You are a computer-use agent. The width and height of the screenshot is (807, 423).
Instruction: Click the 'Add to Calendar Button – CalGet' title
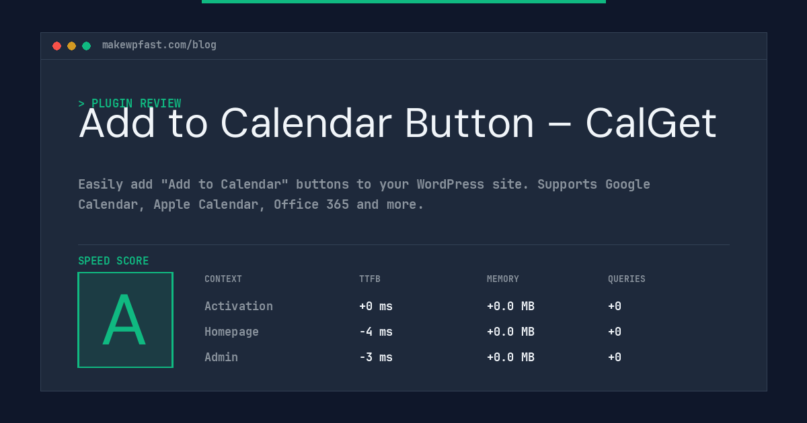[398, 124]
